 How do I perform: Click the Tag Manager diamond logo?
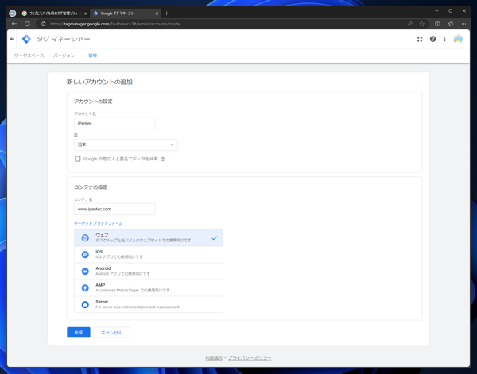coord(26,39)
